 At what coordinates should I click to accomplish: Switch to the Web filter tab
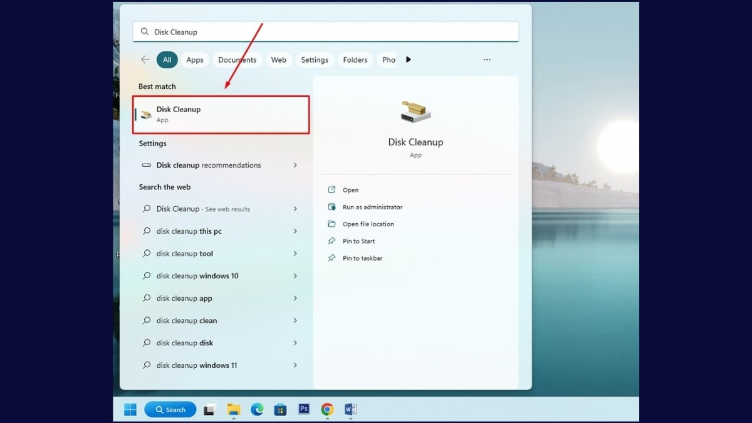pos(279,60)
